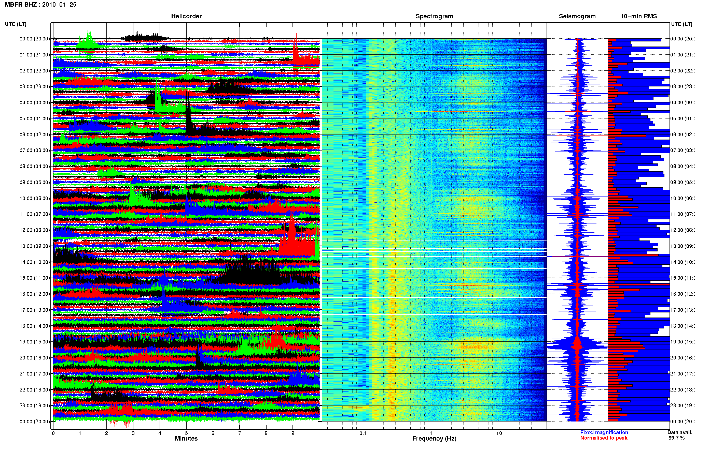This screenshot has width=724, height=452.
Task: Click the left '14:00 (10:00)' time label
Action: (x=35, y=262)
